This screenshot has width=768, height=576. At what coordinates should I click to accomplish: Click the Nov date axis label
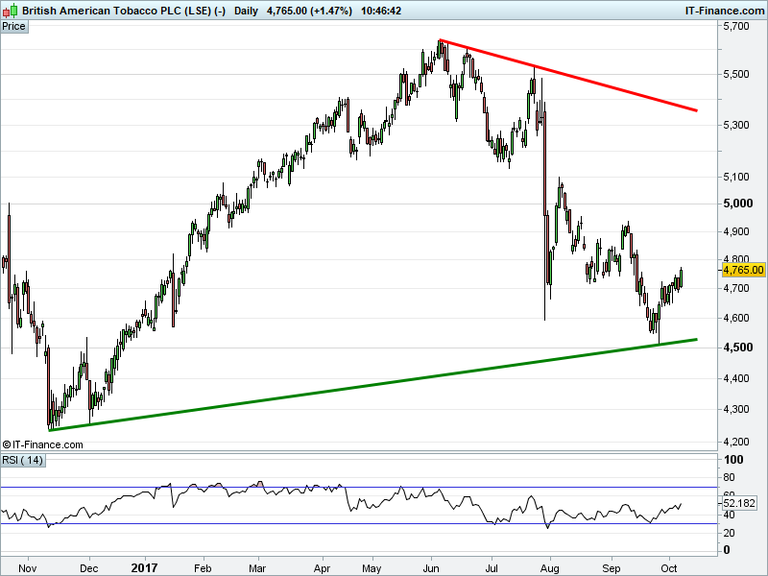coord(28,568)
